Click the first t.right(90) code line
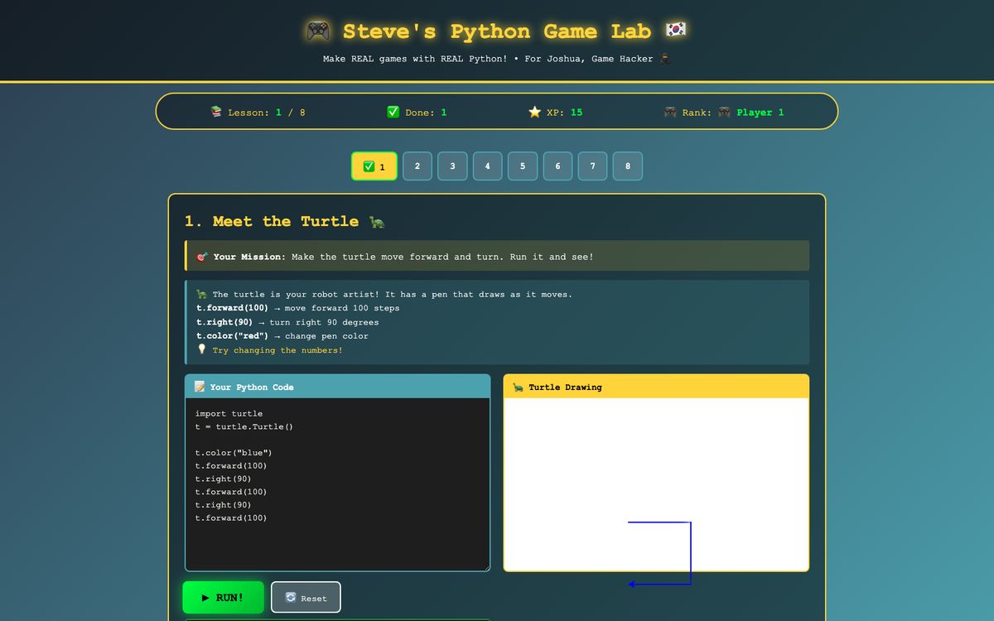The height and width of the screenshot is (621, 994). pos(224,479)
